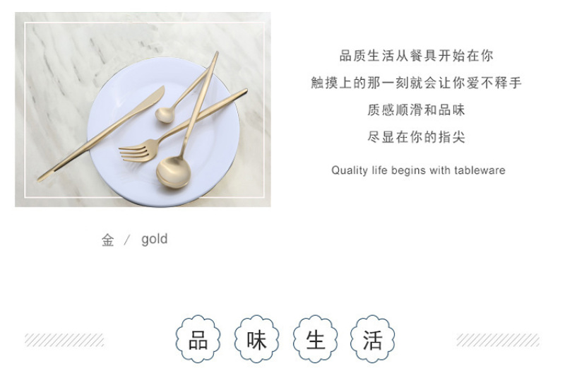Select the 金 color label

[108, 240]
